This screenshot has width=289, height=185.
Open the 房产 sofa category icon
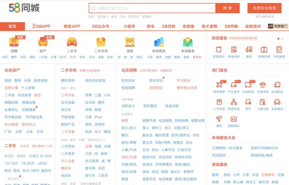click(x=43, y=42)
